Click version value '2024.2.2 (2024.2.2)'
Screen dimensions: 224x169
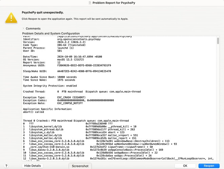[71, 42]
